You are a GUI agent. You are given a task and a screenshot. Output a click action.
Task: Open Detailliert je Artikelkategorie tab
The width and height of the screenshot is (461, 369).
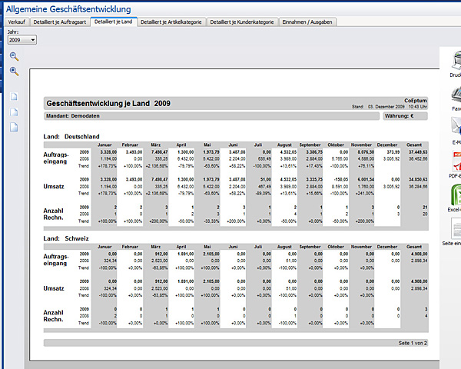pyautogui.click(x=171, y=22)
